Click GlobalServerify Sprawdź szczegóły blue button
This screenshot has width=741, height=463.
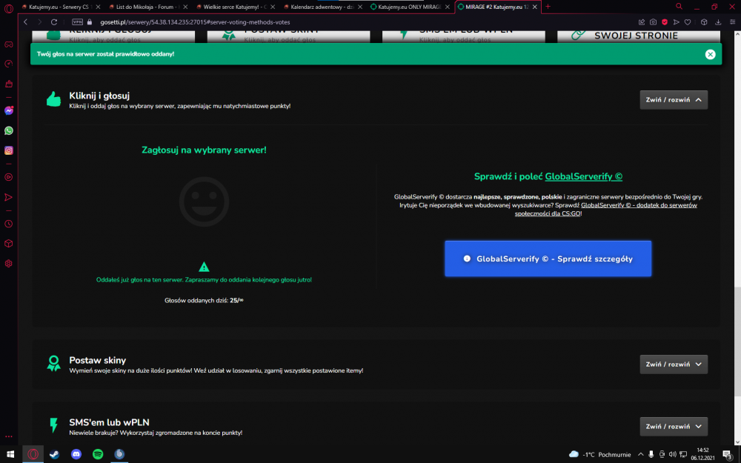pyautogui.click(x=548, y=259)
